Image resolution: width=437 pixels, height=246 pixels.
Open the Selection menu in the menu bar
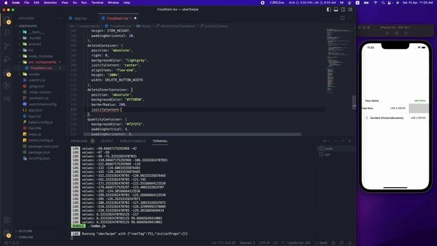coord(50,3)
